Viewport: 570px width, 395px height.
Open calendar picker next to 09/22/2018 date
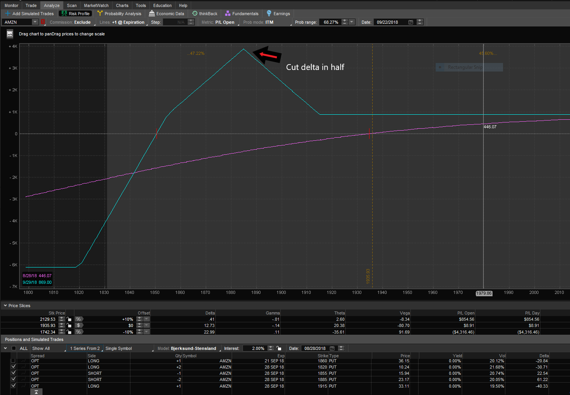click(x=410, y=22)
